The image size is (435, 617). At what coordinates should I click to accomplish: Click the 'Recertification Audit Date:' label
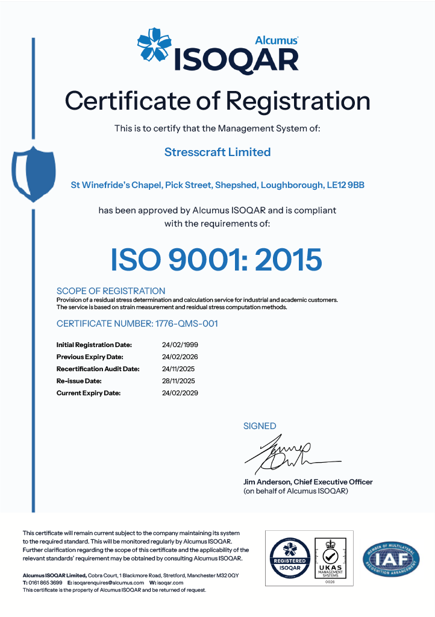pos(98,369)
